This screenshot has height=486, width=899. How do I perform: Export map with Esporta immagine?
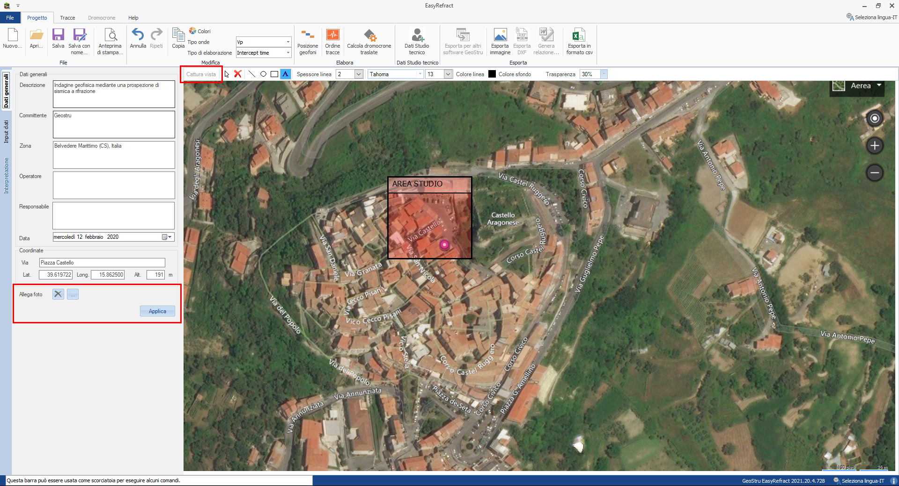point(500,41)
